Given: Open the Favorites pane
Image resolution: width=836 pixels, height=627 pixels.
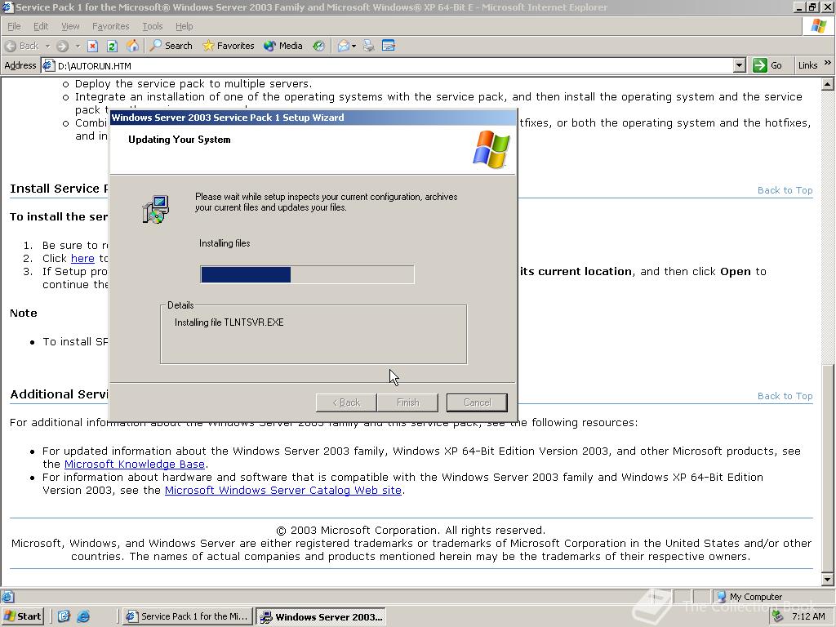Looking at the screenshot, I should (x=229, y=46).
